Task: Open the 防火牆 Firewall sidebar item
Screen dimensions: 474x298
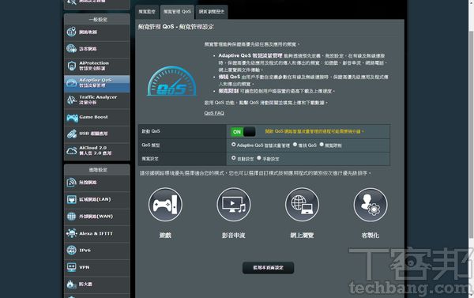Action: pyautogui.click(x=97, y=285)
